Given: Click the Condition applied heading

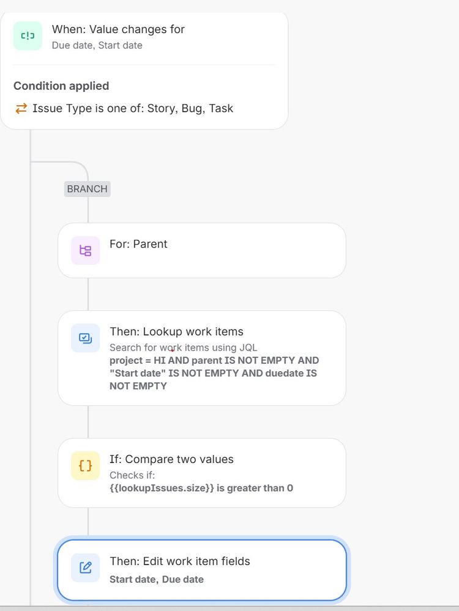Looking at the screenshot, I should click(x=61, y=86).
